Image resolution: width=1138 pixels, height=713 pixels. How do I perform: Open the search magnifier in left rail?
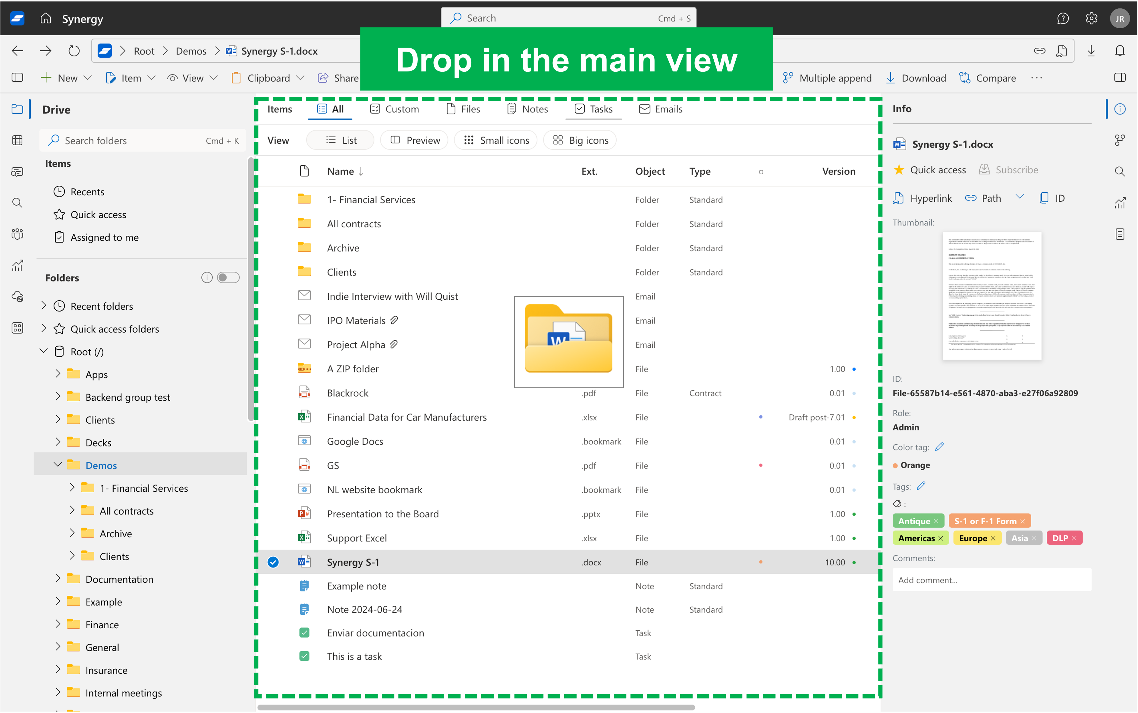pos(17,203)
